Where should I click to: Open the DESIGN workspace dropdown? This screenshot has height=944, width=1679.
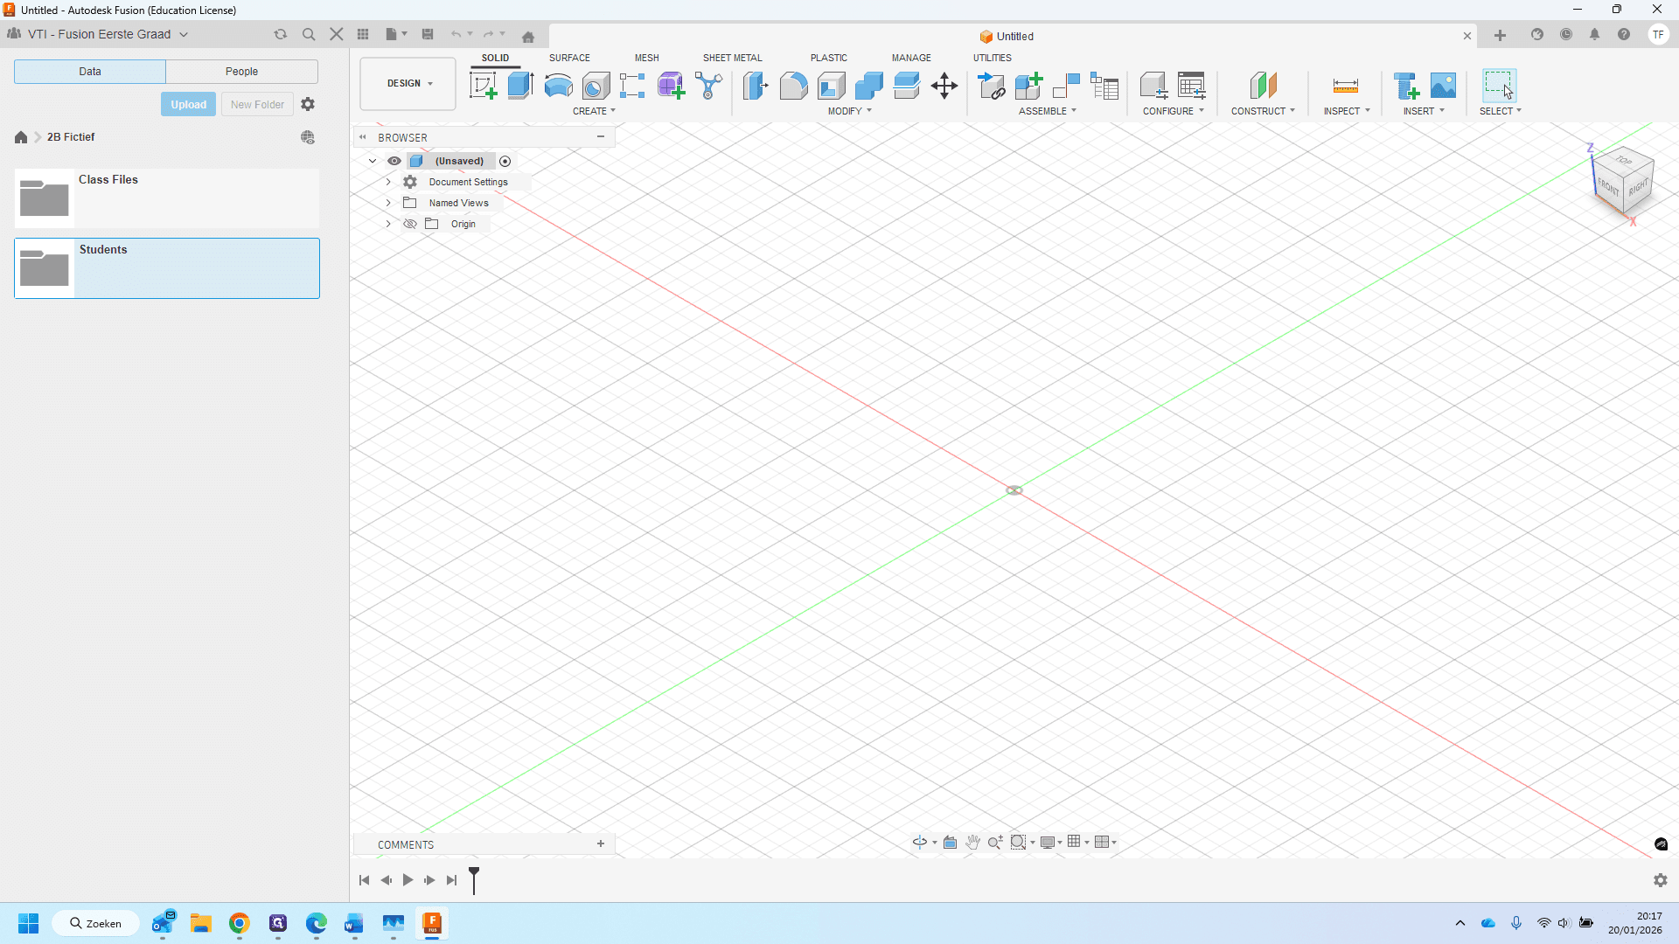[x=408, y=84]
